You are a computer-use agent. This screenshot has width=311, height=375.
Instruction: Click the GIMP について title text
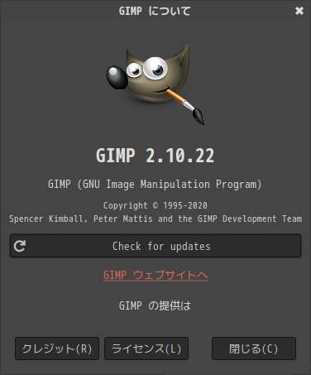click(x=155, y=11)
